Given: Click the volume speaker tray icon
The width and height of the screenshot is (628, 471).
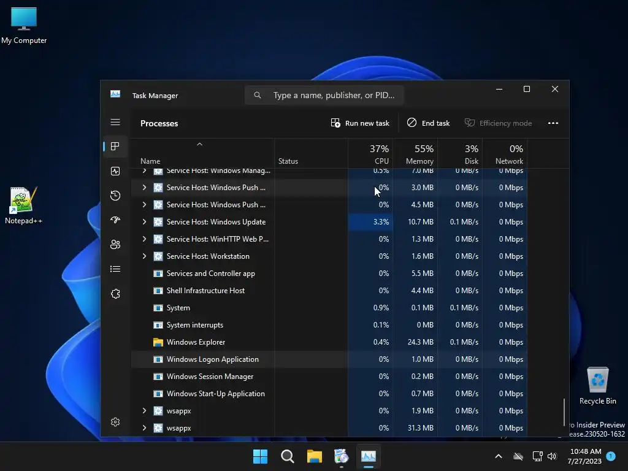Looking at the screenshot, I should 553,456.
